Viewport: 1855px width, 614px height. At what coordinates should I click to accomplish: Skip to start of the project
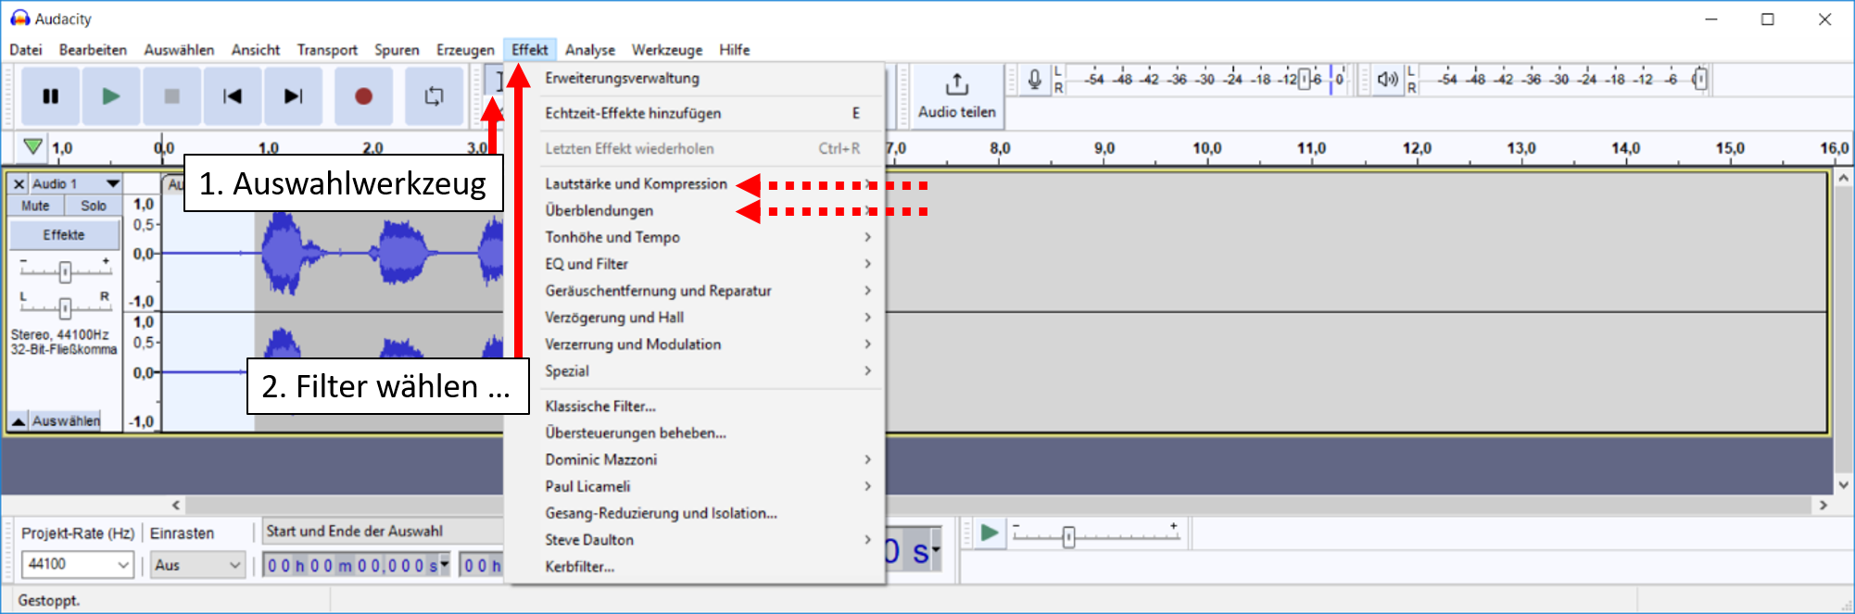[x=233, y=96]
